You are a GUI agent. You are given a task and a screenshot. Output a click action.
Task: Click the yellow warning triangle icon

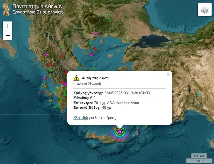pos(76,78)
